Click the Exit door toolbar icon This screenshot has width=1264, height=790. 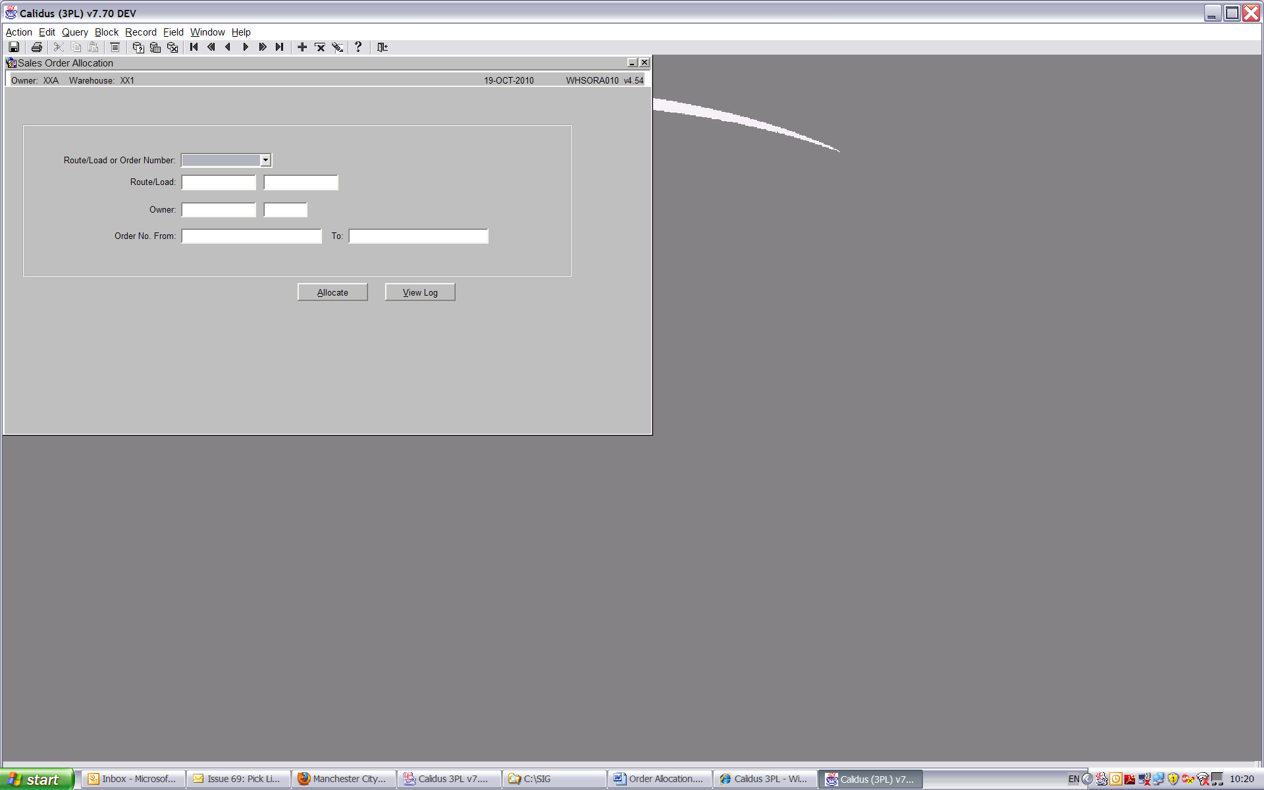click(382, 47)
